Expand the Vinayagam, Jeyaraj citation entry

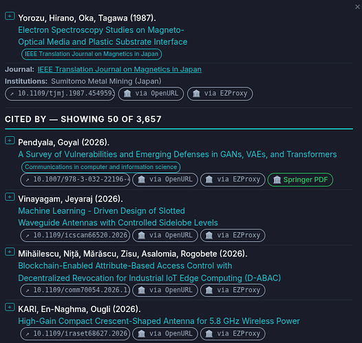pos(10,197)
